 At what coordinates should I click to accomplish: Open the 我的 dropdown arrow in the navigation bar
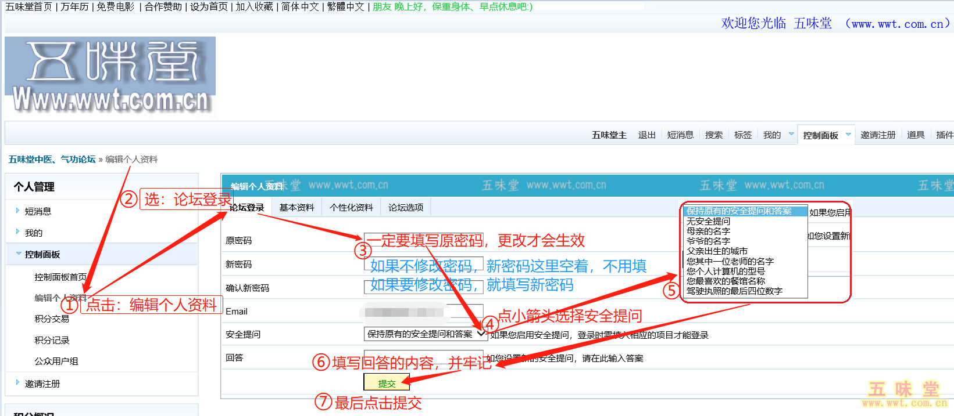point(791,135)
